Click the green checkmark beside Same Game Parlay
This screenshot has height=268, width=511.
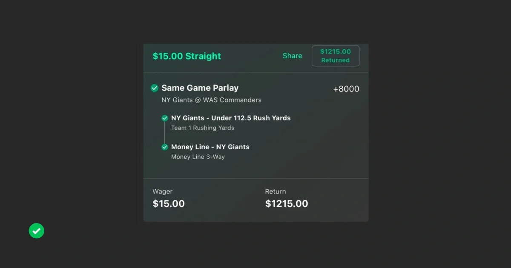[x=154, y=88]
